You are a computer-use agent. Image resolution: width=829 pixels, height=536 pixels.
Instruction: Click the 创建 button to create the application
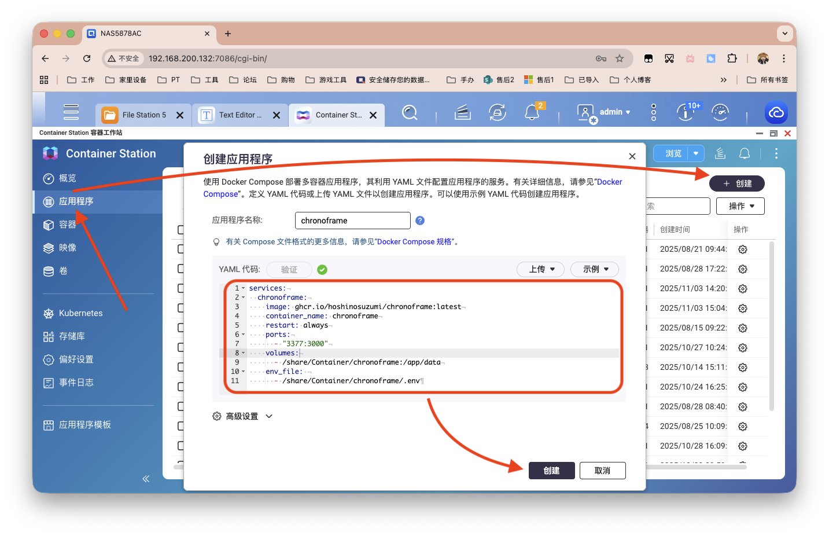coord(551,471)
